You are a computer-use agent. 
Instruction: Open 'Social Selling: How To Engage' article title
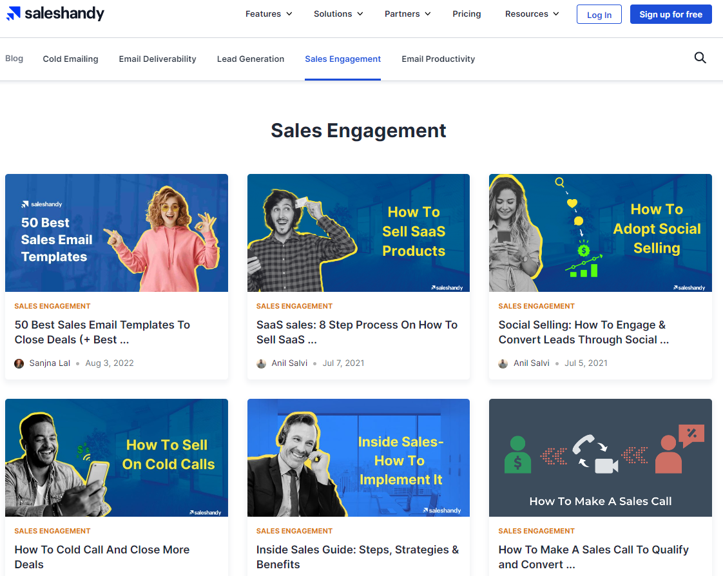[584, 332]
